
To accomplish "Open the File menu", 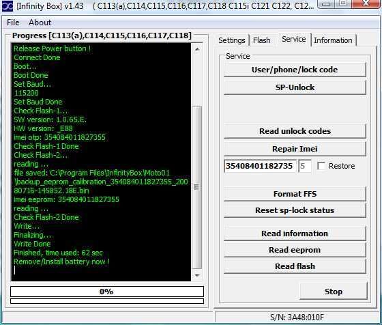I will coord(13,23).
